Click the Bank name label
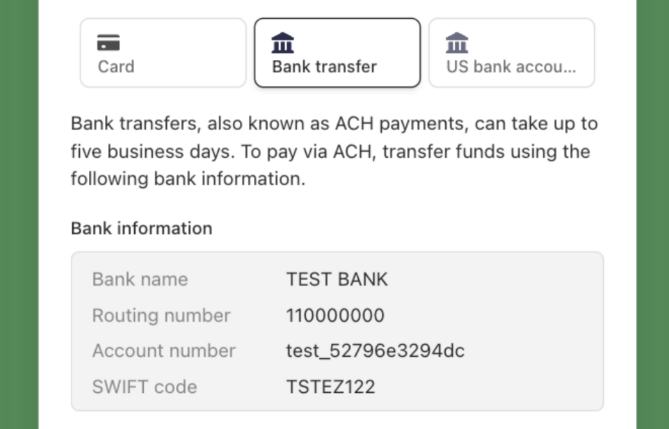Screen dimensions: 669x429 (x=140, y=279)
